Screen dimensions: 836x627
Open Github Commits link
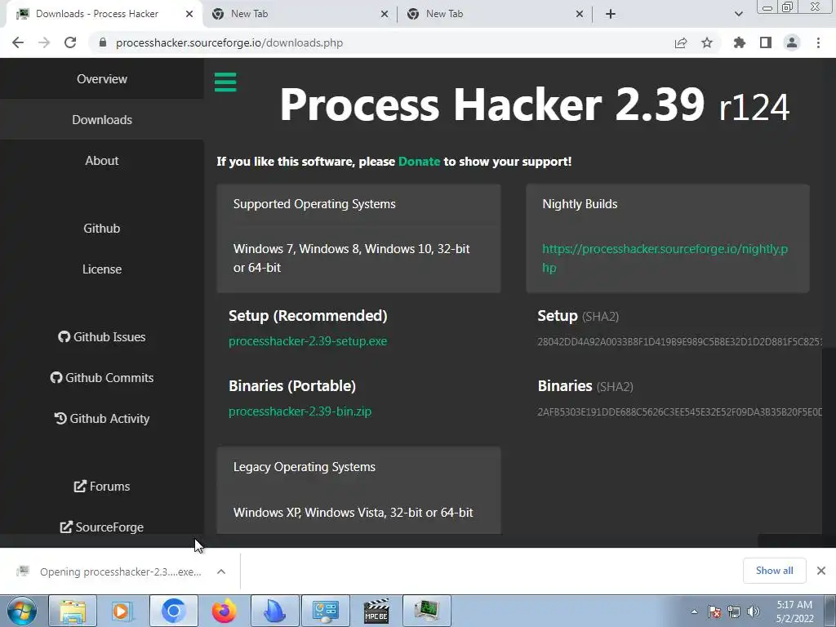[x=102, y=377]
